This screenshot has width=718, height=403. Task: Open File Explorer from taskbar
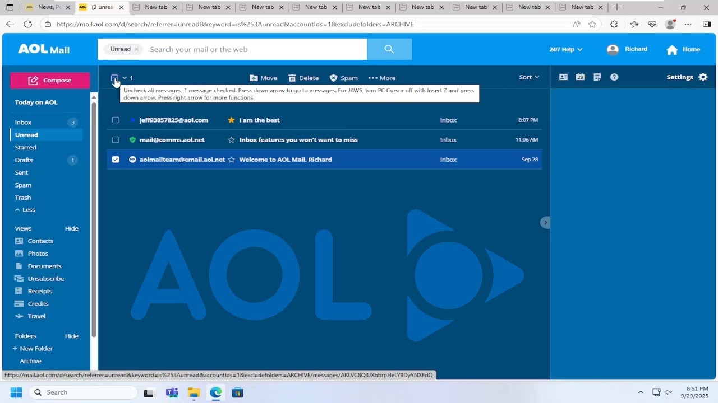(194, 392)
